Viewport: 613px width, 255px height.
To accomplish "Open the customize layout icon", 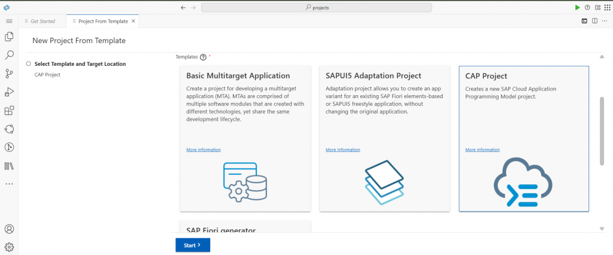I will point(597,7).
